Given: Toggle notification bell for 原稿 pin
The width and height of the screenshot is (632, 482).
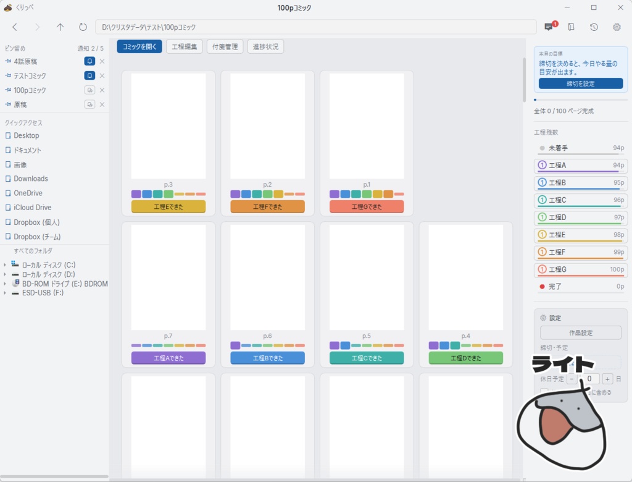Looking at the screenshot, I should coord(89,104).
